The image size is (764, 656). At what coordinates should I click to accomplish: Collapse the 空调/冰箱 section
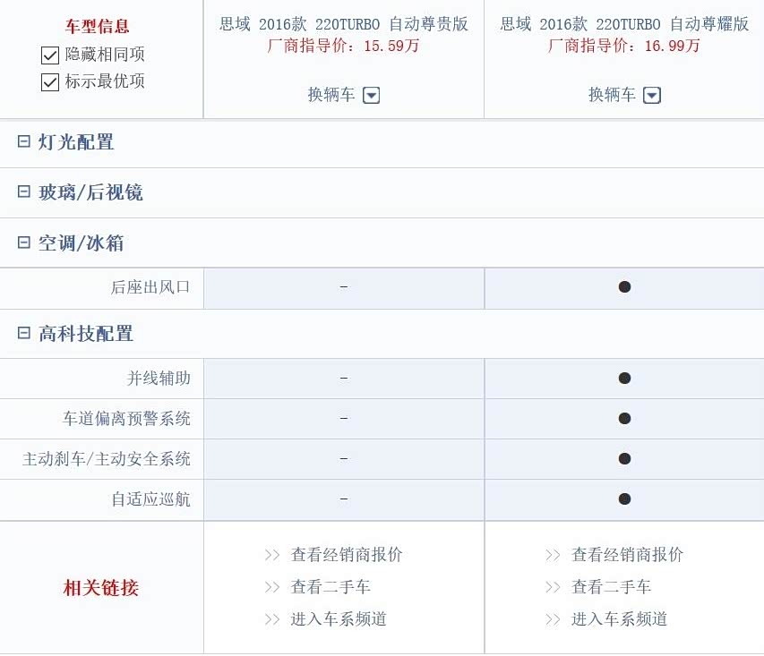(x=24, y=243)
